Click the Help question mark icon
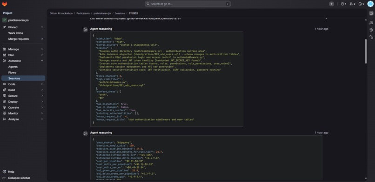Screen dimensions: 375x182 (x=4, y=172)
